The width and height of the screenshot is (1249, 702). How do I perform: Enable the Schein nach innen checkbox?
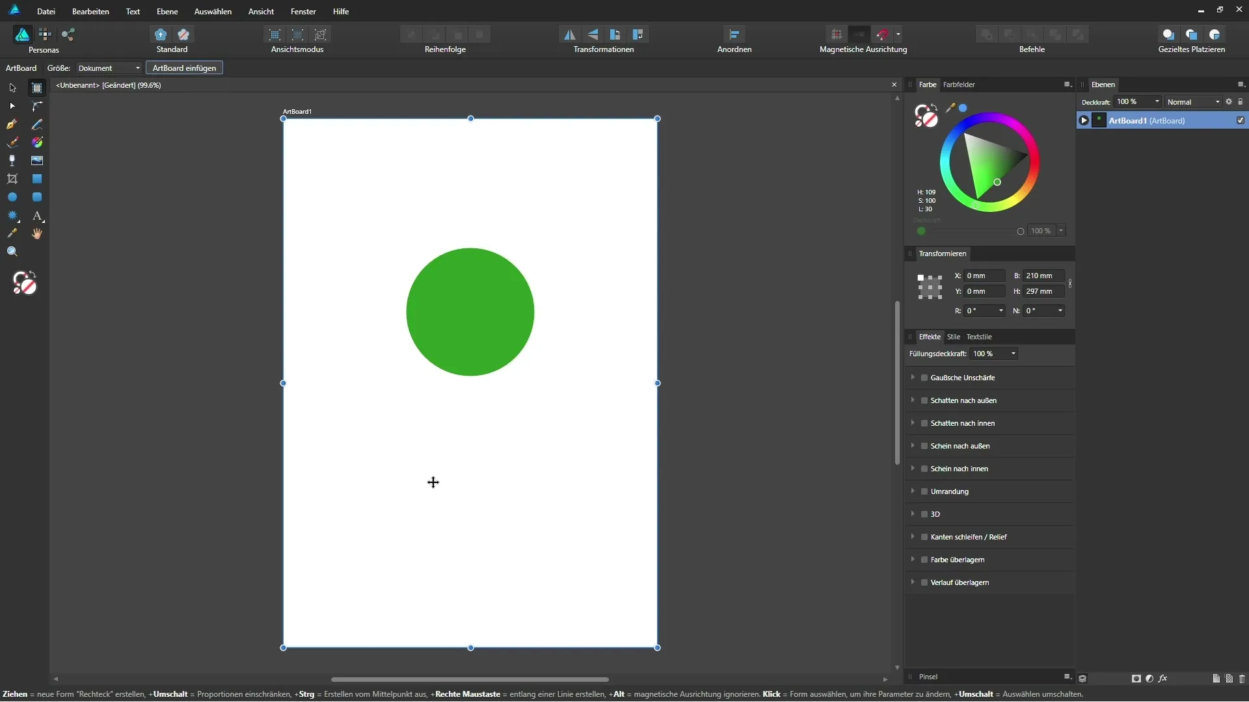tap(924, 469)
